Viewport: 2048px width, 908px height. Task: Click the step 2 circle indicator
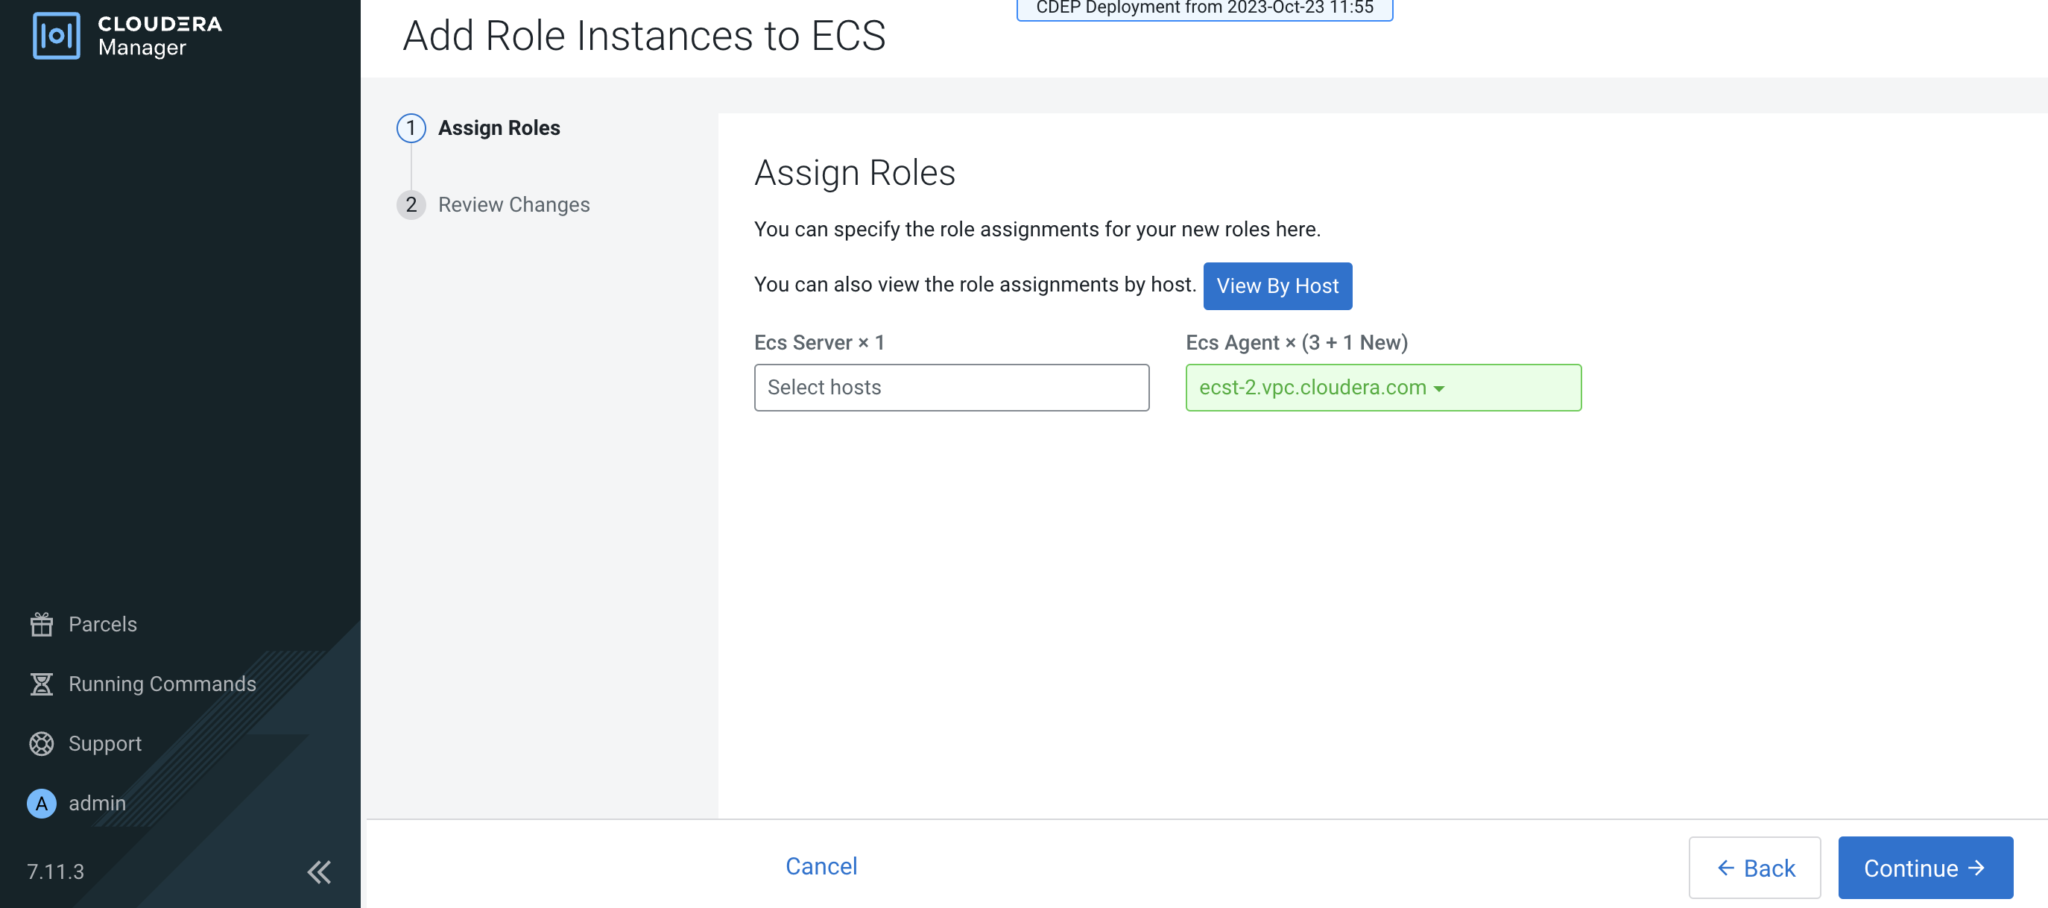tap(411, 205)
